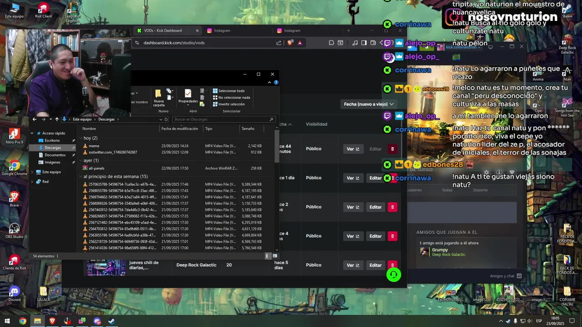This screenshot has width=582, height=327.
Task: Open the Brave Wallet icon
Action: (373, 43)
